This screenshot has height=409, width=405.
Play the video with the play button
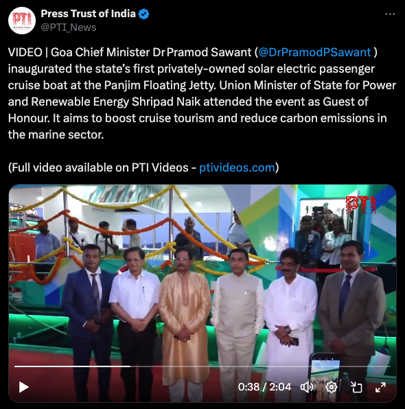click(24, 387)
